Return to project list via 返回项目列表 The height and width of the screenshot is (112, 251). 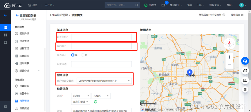coord(26,15)
